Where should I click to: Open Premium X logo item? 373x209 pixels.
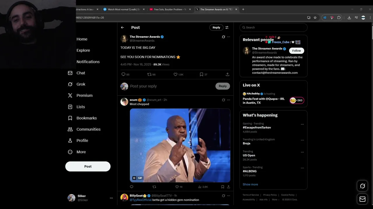tap(80, 95)
